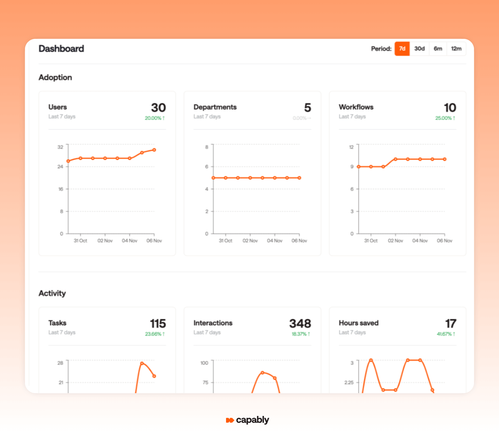This screenshot has width=499, height=432.
Task: Click the 32 axis label on Users chart
Action: tap(60, 147)
